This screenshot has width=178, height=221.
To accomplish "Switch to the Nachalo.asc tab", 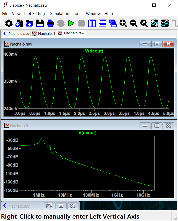I will [16, 33].
